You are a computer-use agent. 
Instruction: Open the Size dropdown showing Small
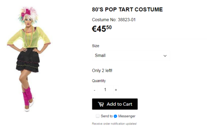[x=131, y=56]
